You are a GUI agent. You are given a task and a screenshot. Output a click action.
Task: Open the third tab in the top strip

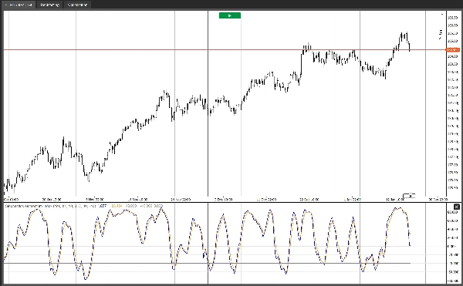click(x=77, y=5)
